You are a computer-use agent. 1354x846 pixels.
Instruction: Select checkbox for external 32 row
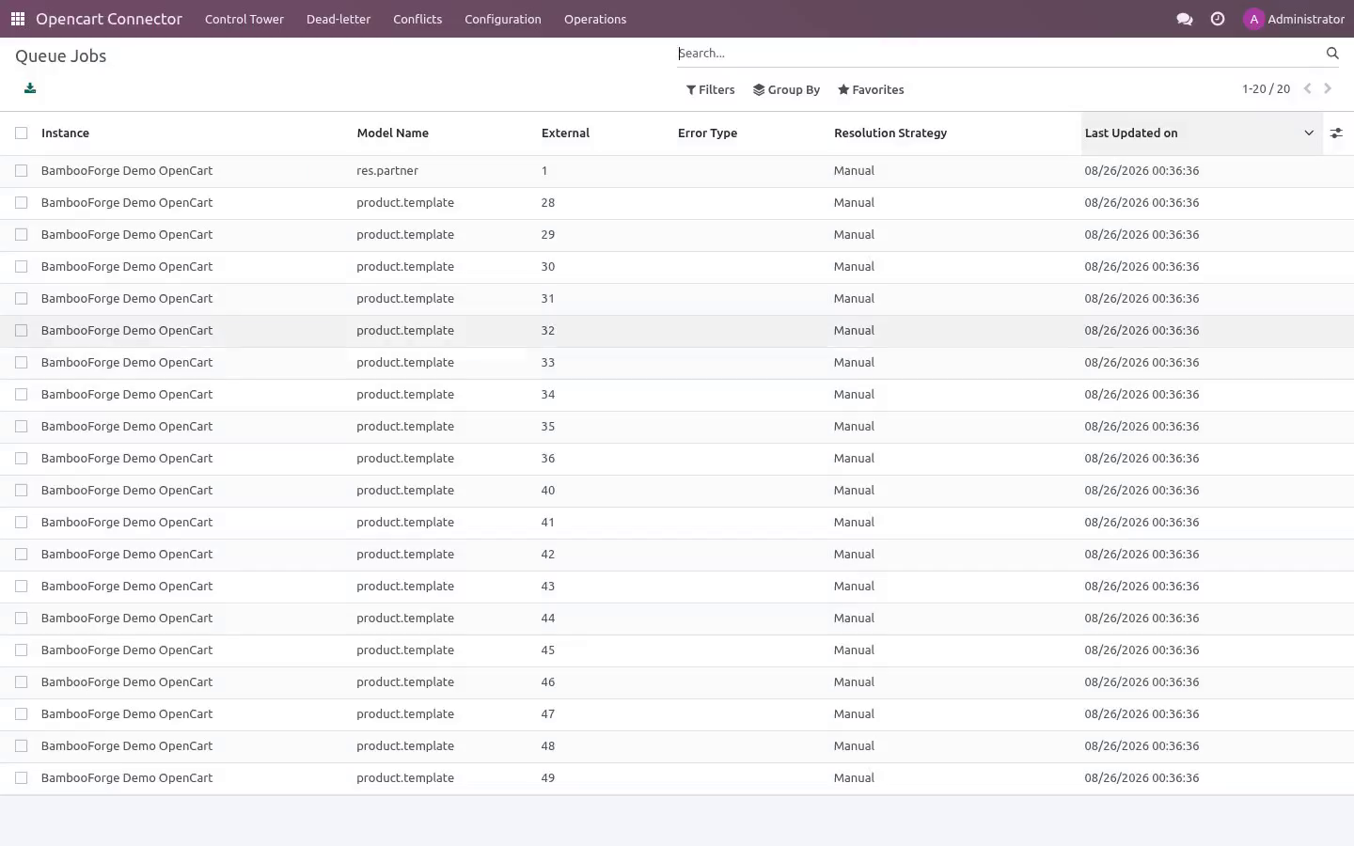click(x=22, y=331)
